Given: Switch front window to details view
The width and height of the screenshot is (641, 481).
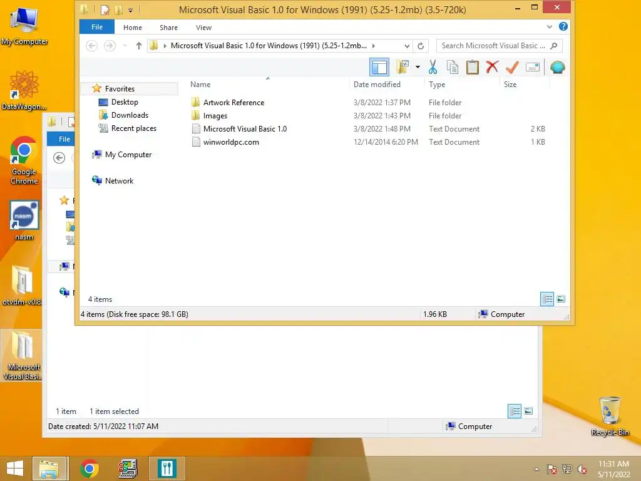Looking at the screenshot, I should point(547,299).
